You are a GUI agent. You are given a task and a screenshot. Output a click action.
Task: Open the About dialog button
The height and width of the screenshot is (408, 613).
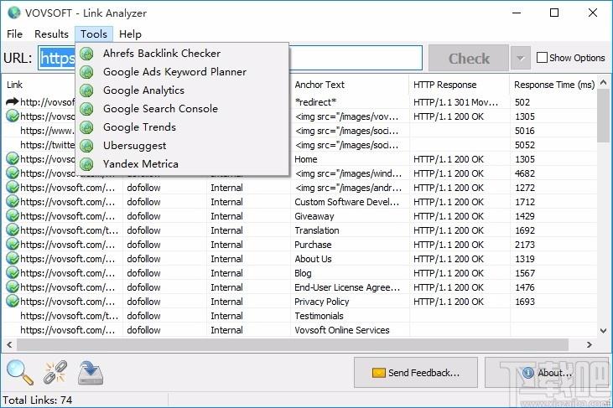pyautogui.click(x=547, y=373)
